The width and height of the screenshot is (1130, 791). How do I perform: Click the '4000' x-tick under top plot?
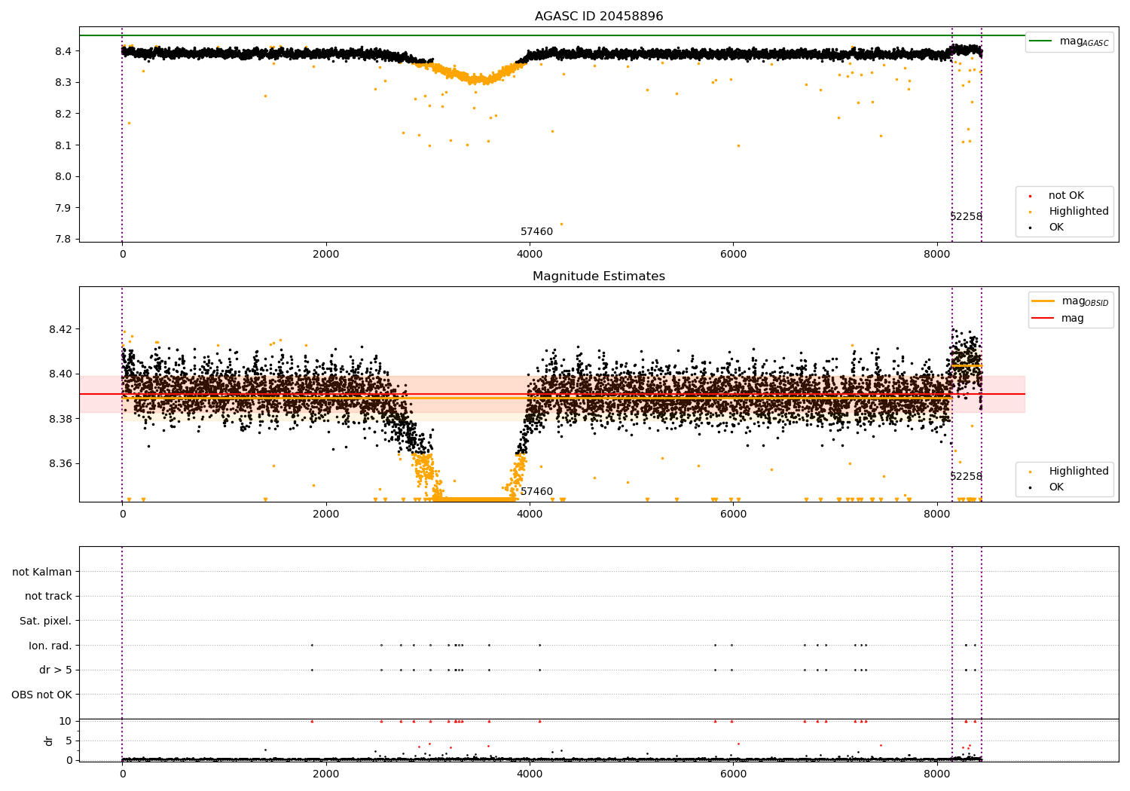pos(530,255)
